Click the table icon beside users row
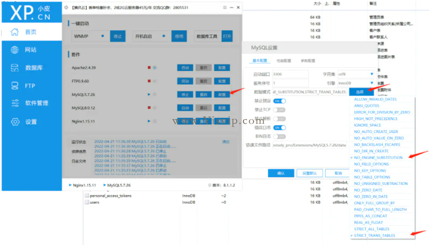This screenshot has width=436, height=245. pyautogui.click(x=87, y=202)
